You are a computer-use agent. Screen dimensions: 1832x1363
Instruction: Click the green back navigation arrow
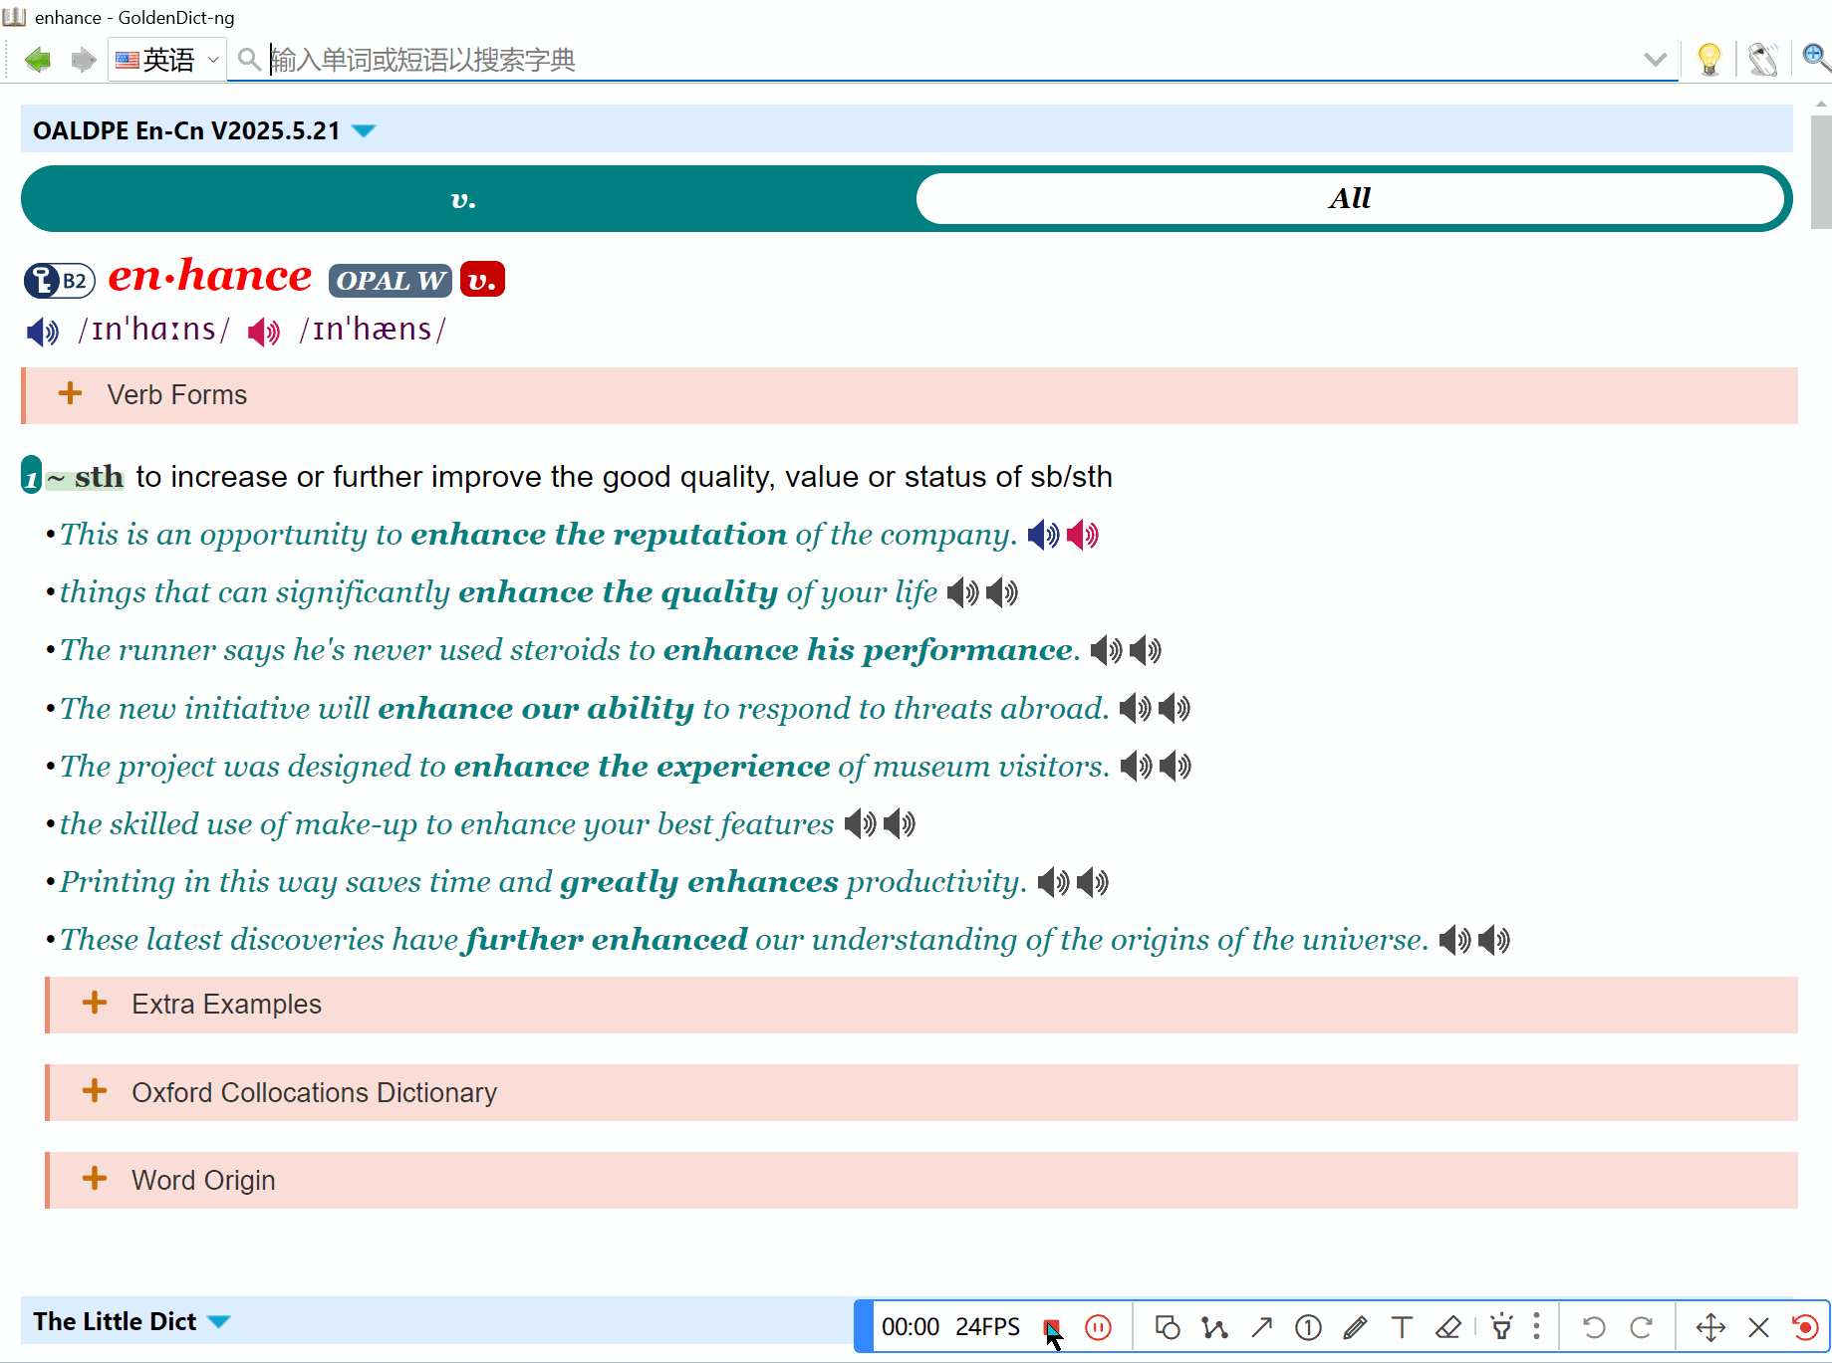pos(38,60)
